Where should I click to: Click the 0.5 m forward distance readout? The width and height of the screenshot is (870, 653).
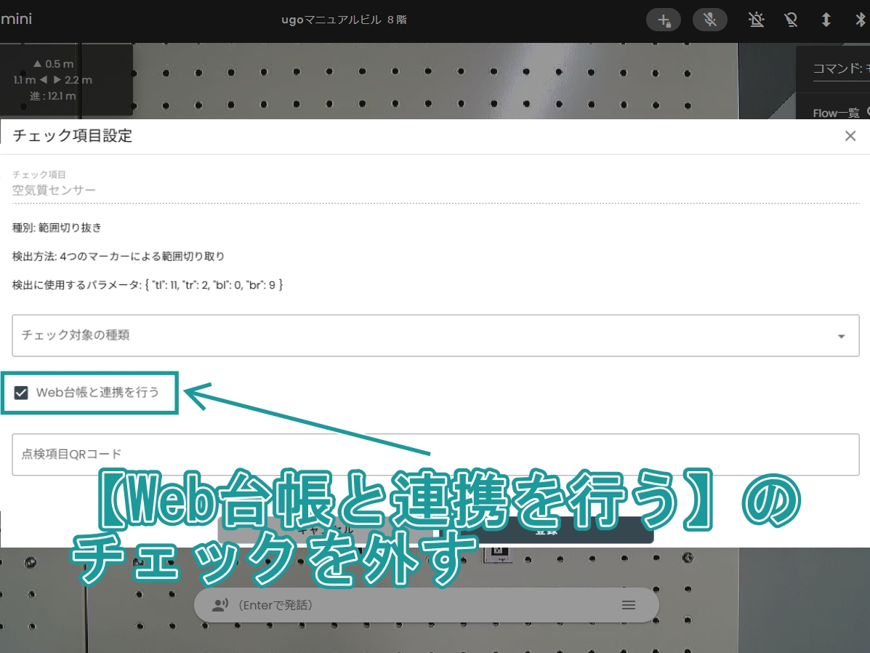click(53, 64)
